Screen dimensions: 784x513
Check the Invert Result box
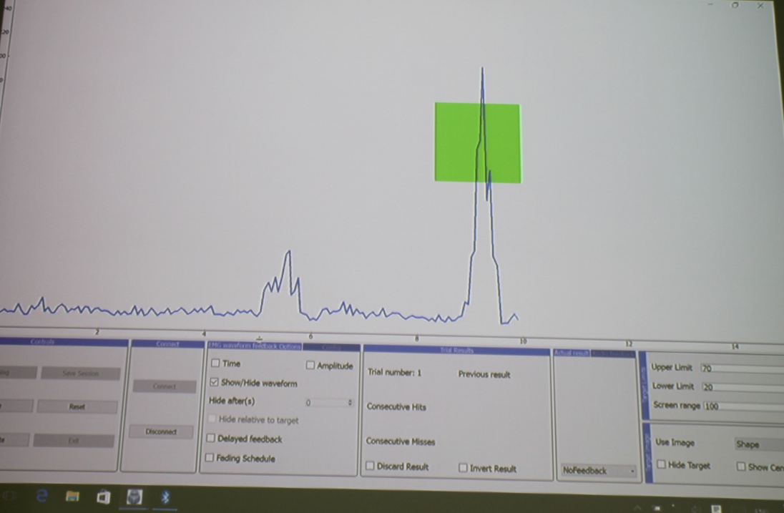pos(463,468)
